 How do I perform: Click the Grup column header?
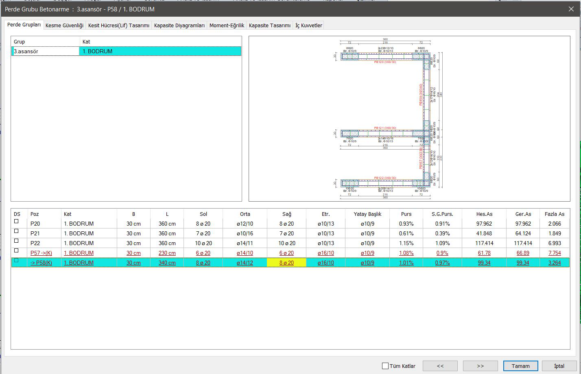(x=46, y=41)
